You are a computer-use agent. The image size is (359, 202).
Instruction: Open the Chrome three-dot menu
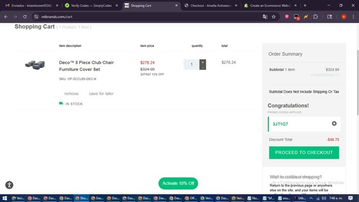[x=353, y=17]
